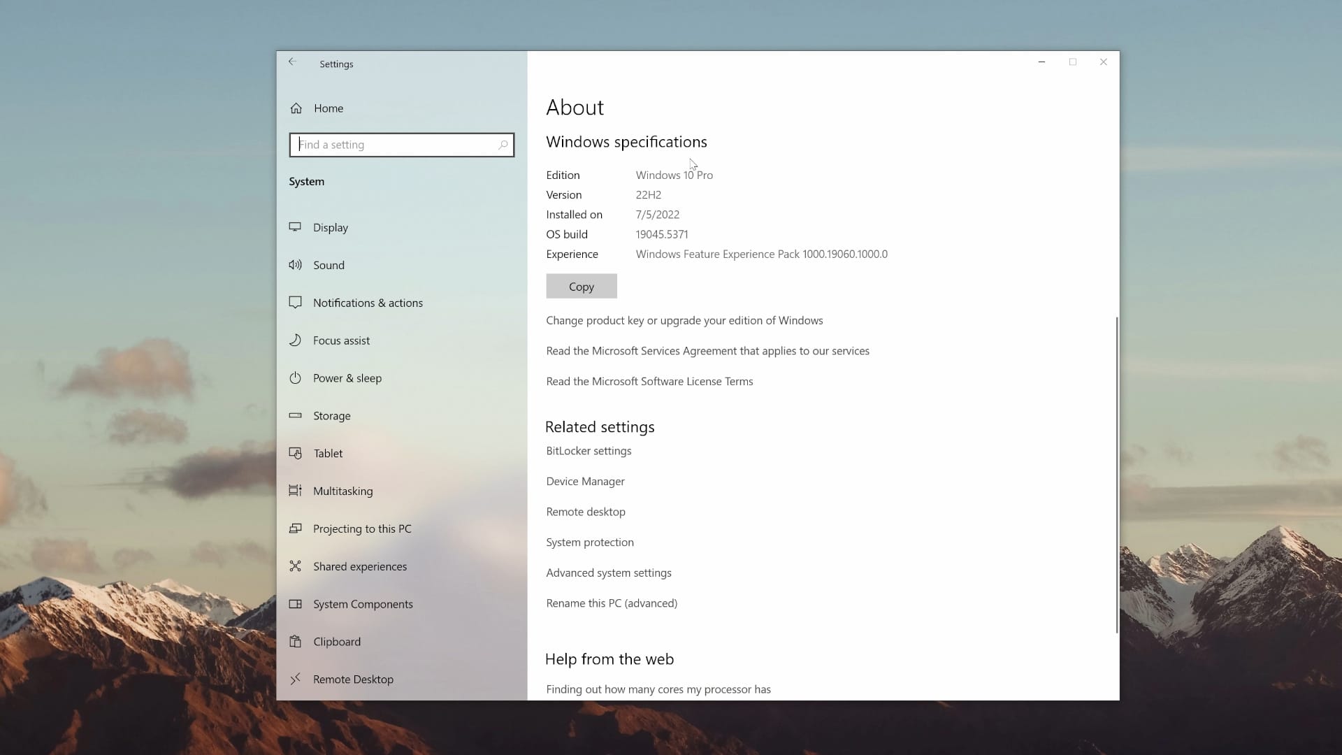Close the Settings window

(x=1104, y=62)
